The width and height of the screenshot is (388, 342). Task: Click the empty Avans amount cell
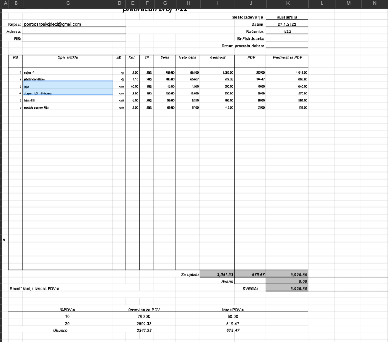(250, 281)
